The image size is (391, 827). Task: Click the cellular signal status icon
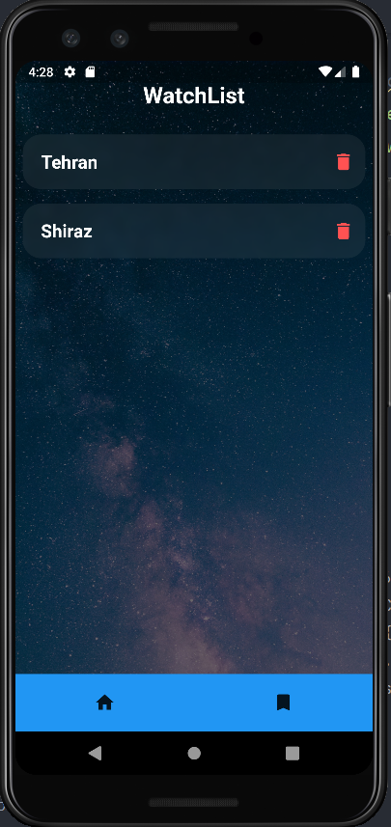[x=341, y=71]
